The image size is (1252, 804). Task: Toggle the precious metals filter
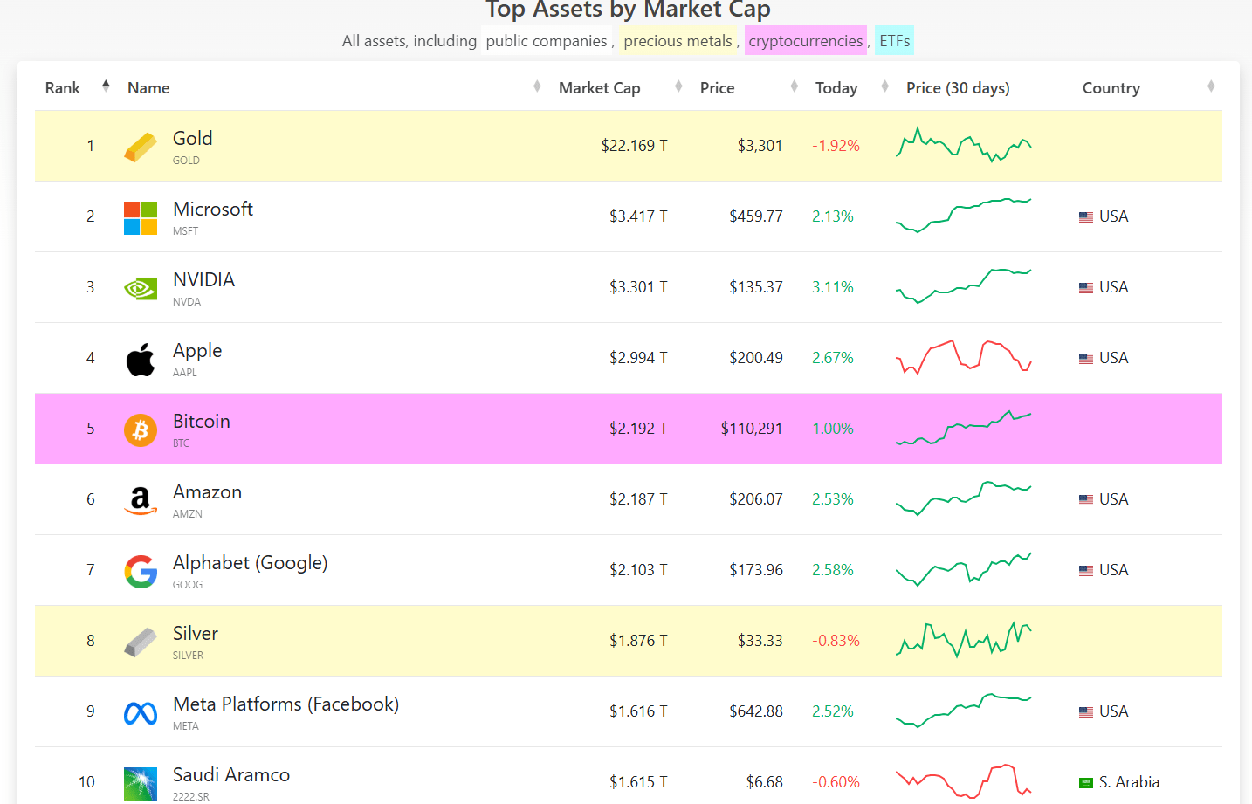pos(678,40)
